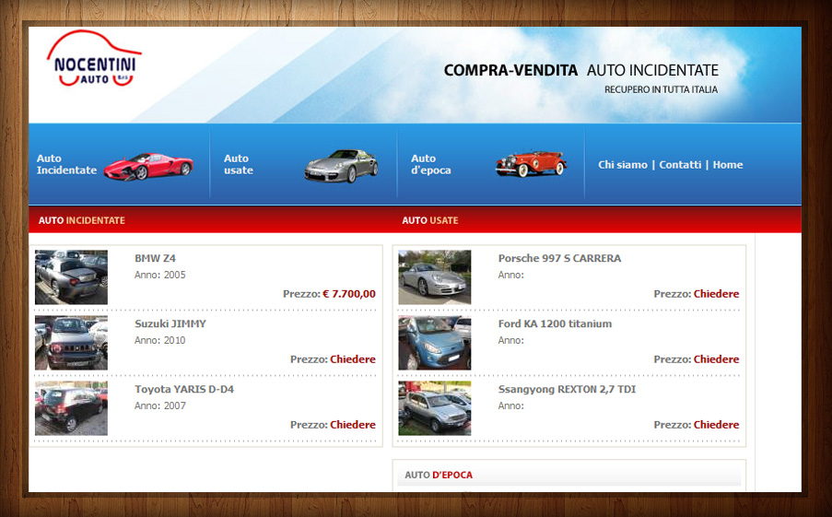Click the red crashed Ferrari image
Image resolution: width=832 pixels, height=517 pixels.
(x=148, y=166)
